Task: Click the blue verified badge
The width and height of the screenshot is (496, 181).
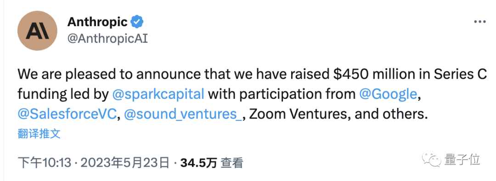Action: (137, 22)
